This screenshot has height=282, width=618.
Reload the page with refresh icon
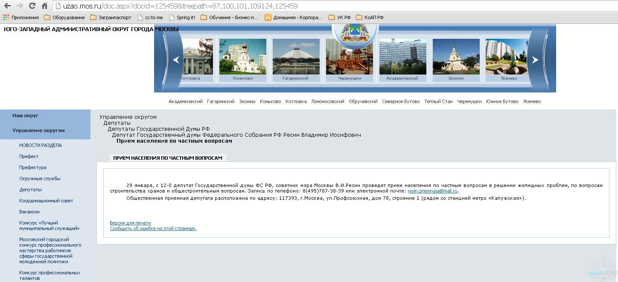32,6
